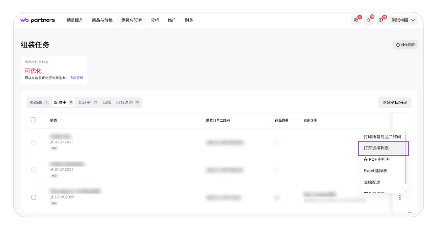Viewport: 437px width, 229px height.
Task: Click the three-dot row actions icon
Action: click(400, 197)
